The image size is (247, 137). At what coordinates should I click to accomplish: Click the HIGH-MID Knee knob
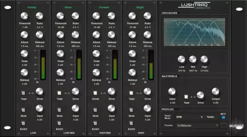96,54
